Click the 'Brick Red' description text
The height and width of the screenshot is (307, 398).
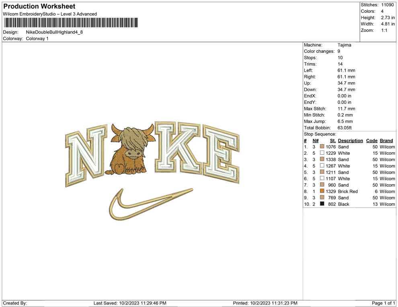point(348,191)
